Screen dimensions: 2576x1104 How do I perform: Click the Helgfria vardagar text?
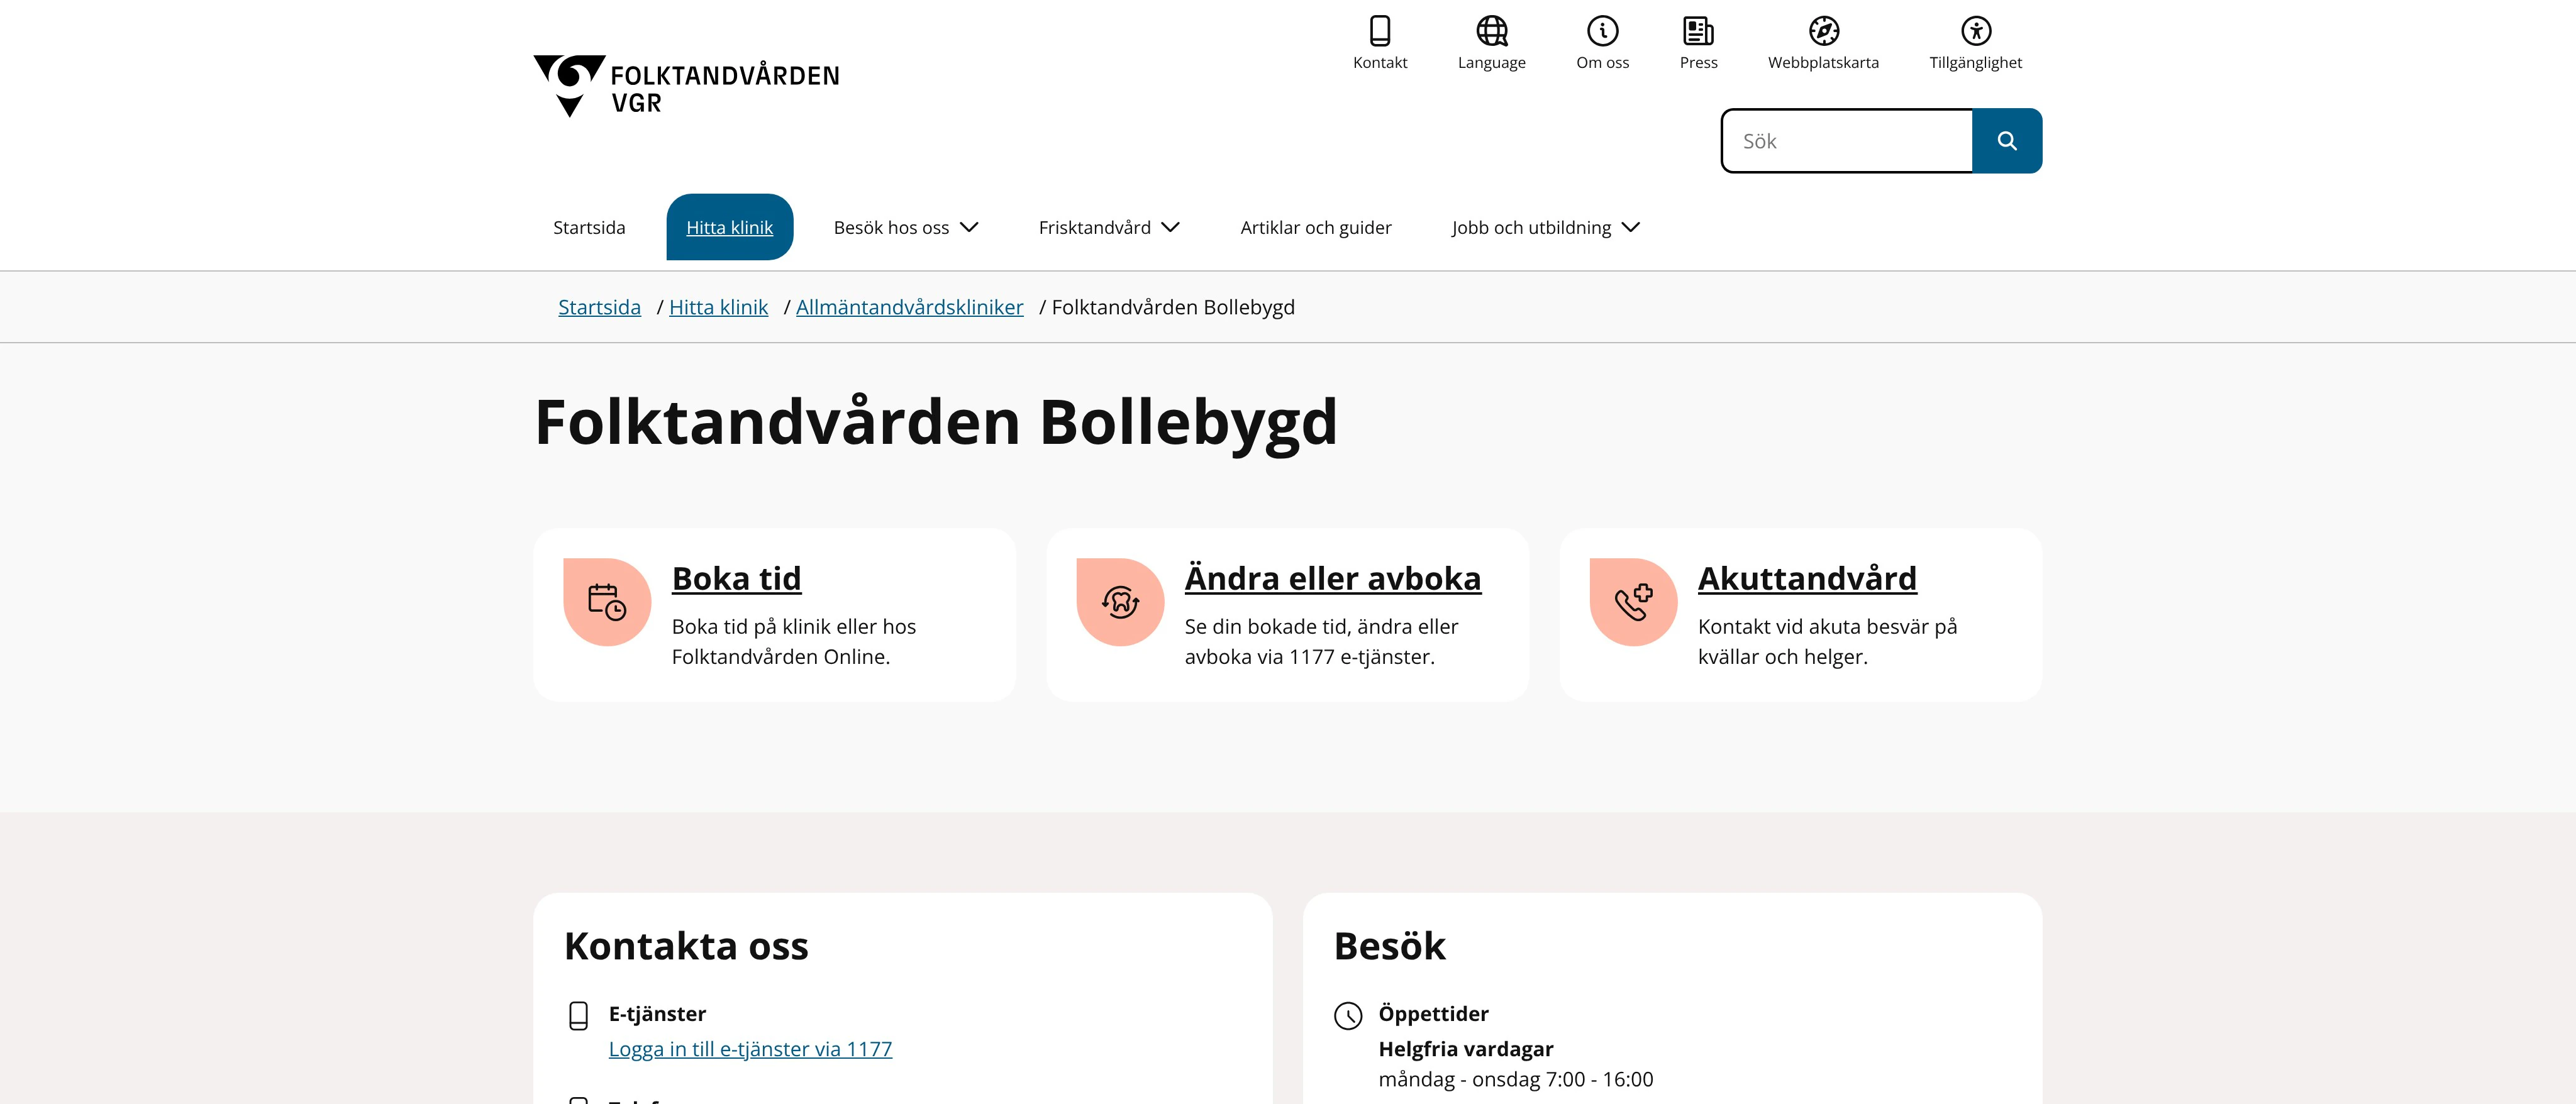coord(1465,1049)
